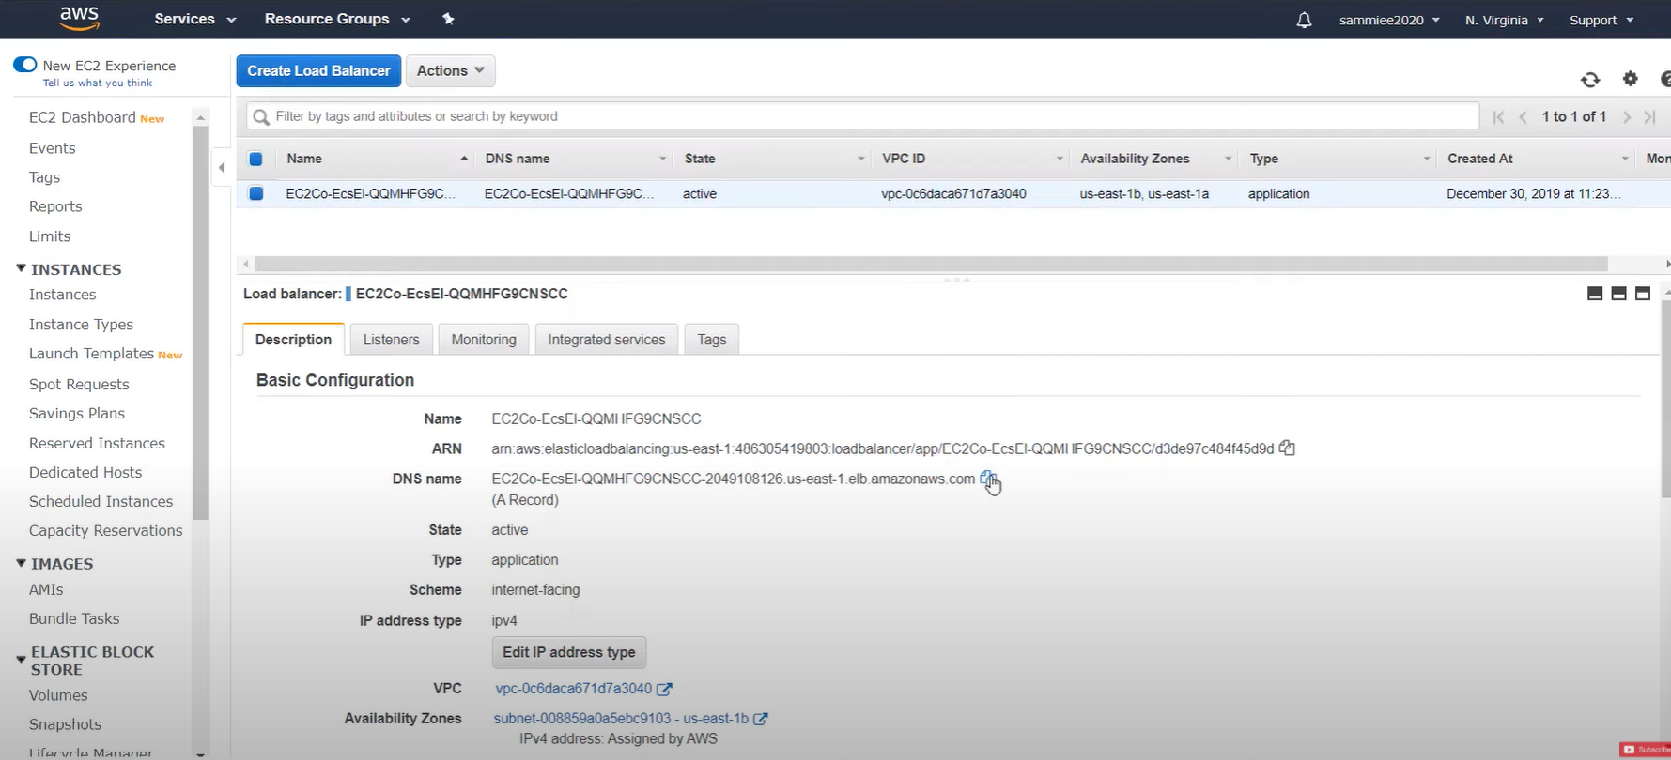Copy the load balancer ARN
Viewport: 1671px width, 760px height.
pyautogui.click(x=1287, y=448)
